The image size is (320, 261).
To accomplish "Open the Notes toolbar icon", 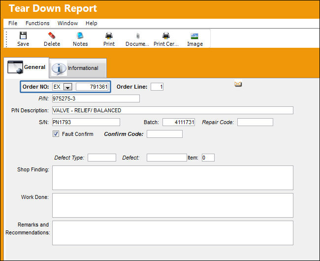I will [x=80, y=35].
